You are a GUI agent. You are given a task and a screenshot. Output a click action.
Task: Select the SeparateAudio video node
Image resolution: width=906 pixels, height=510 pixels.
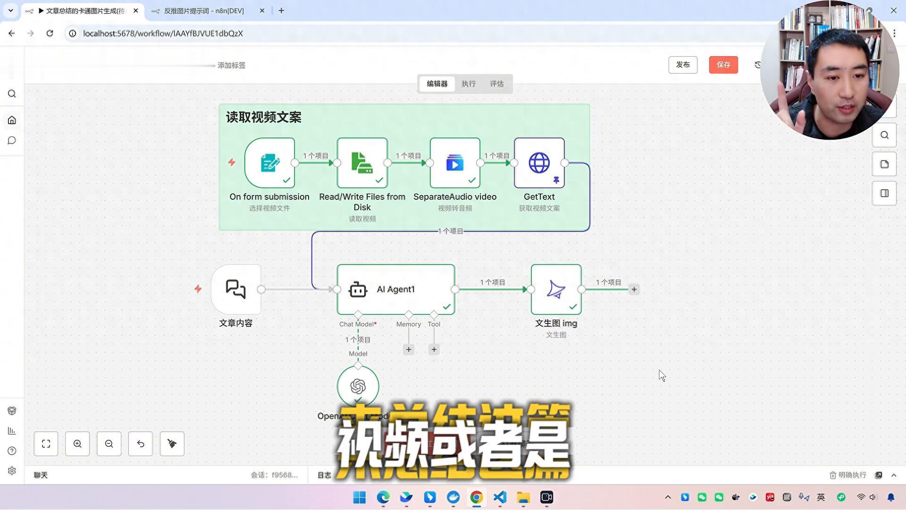[x=455, y=163]
